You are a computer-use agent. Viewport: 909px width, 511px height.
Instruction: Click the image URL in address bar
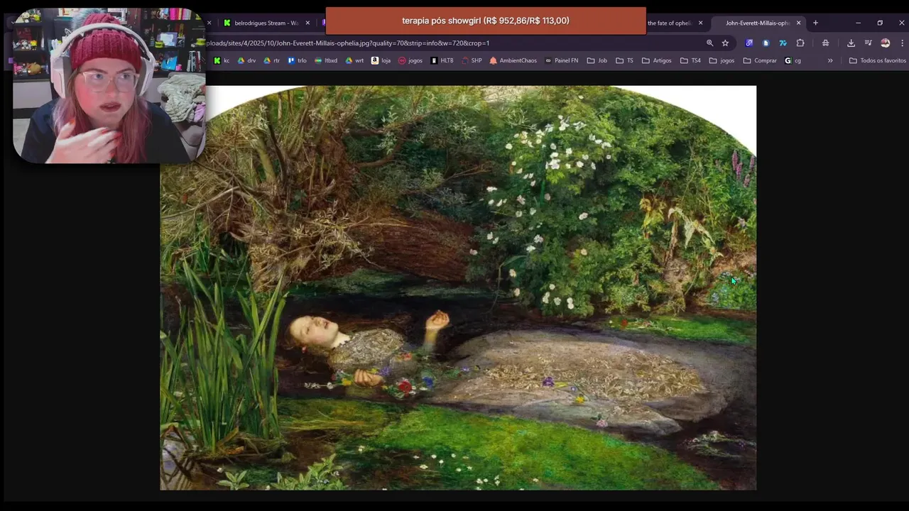point(348,43)
